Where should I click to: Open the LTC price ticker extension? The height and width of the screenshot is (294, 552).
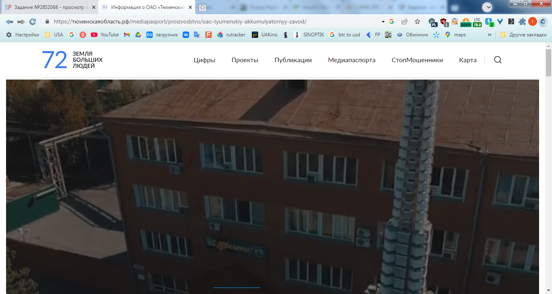click(477, 22)
